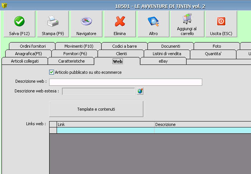Open the Movimenti (F10) tab
The width and height of the screenshot is (251, 174).
click(79, 46)
